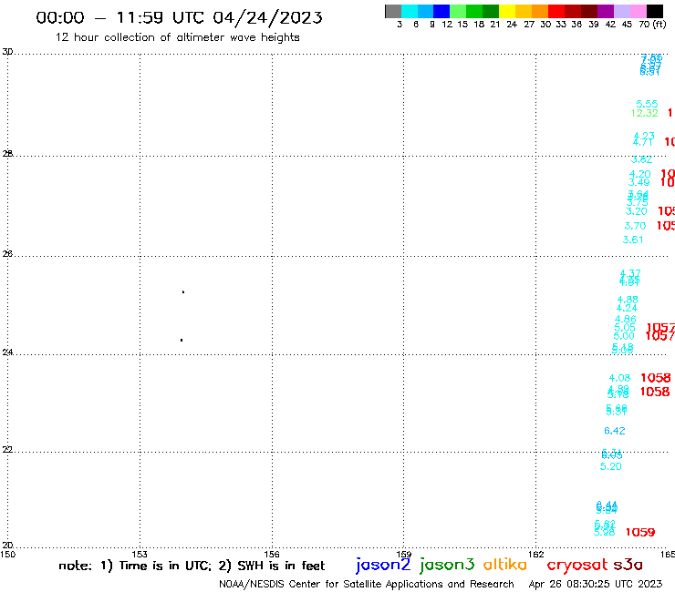Select the yellow swatch in the color bar

(x=507, y=11)
